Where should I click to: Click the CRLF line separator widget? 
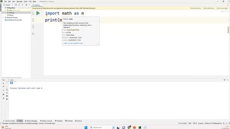point(190,123)
